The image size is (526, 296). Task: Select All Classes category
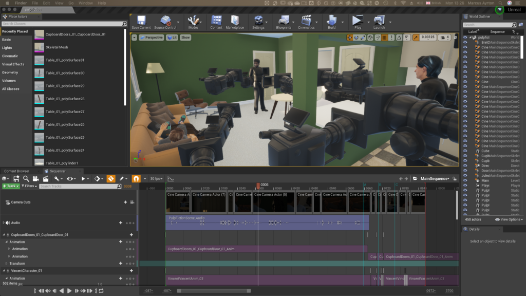click(x=11, y=89)
